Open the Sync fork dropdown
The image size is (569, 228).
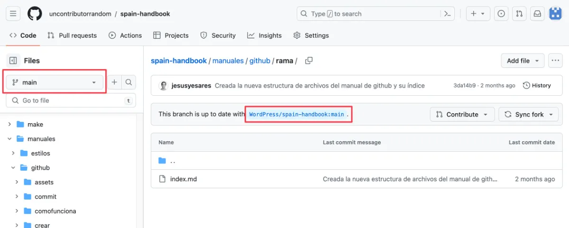528,114
